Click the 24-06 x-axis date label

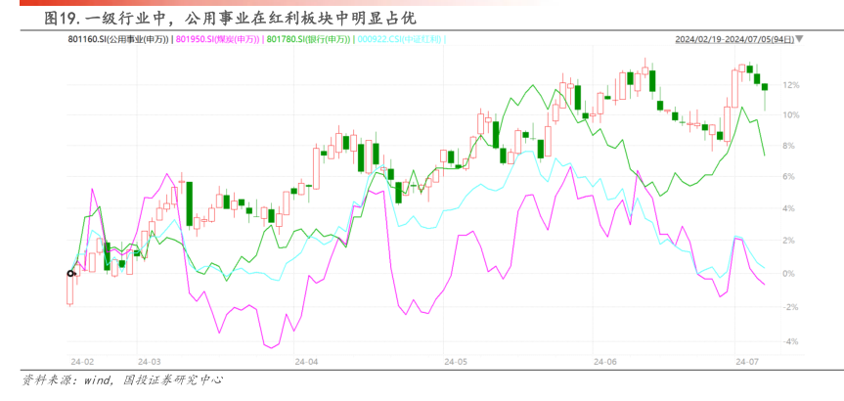point(605,361)
